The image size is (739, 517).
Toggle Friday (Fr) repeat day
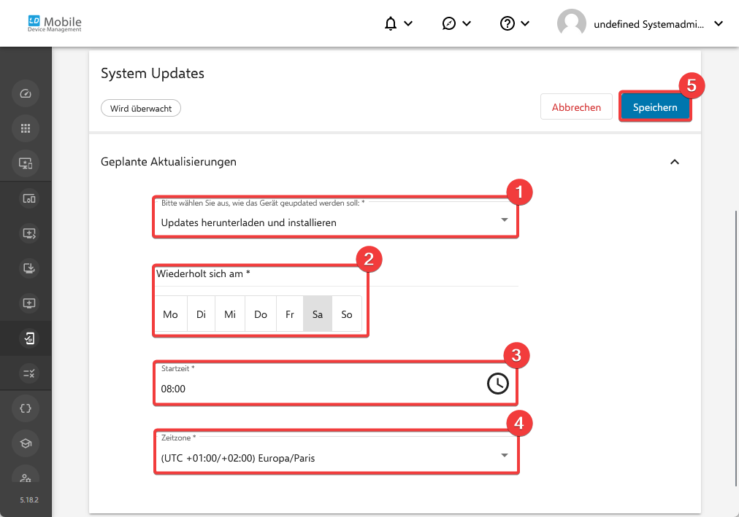coord(290,314)
